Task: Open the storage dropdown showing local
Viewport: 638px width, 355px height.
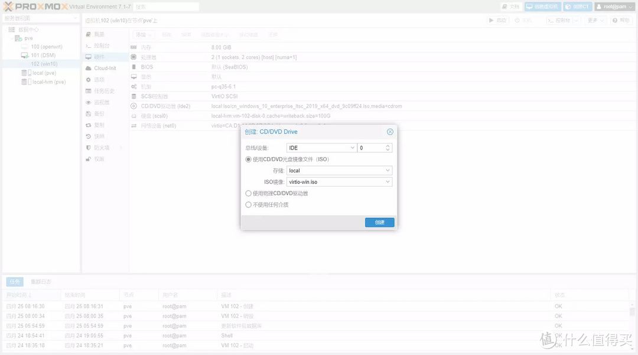Action: 388,171
